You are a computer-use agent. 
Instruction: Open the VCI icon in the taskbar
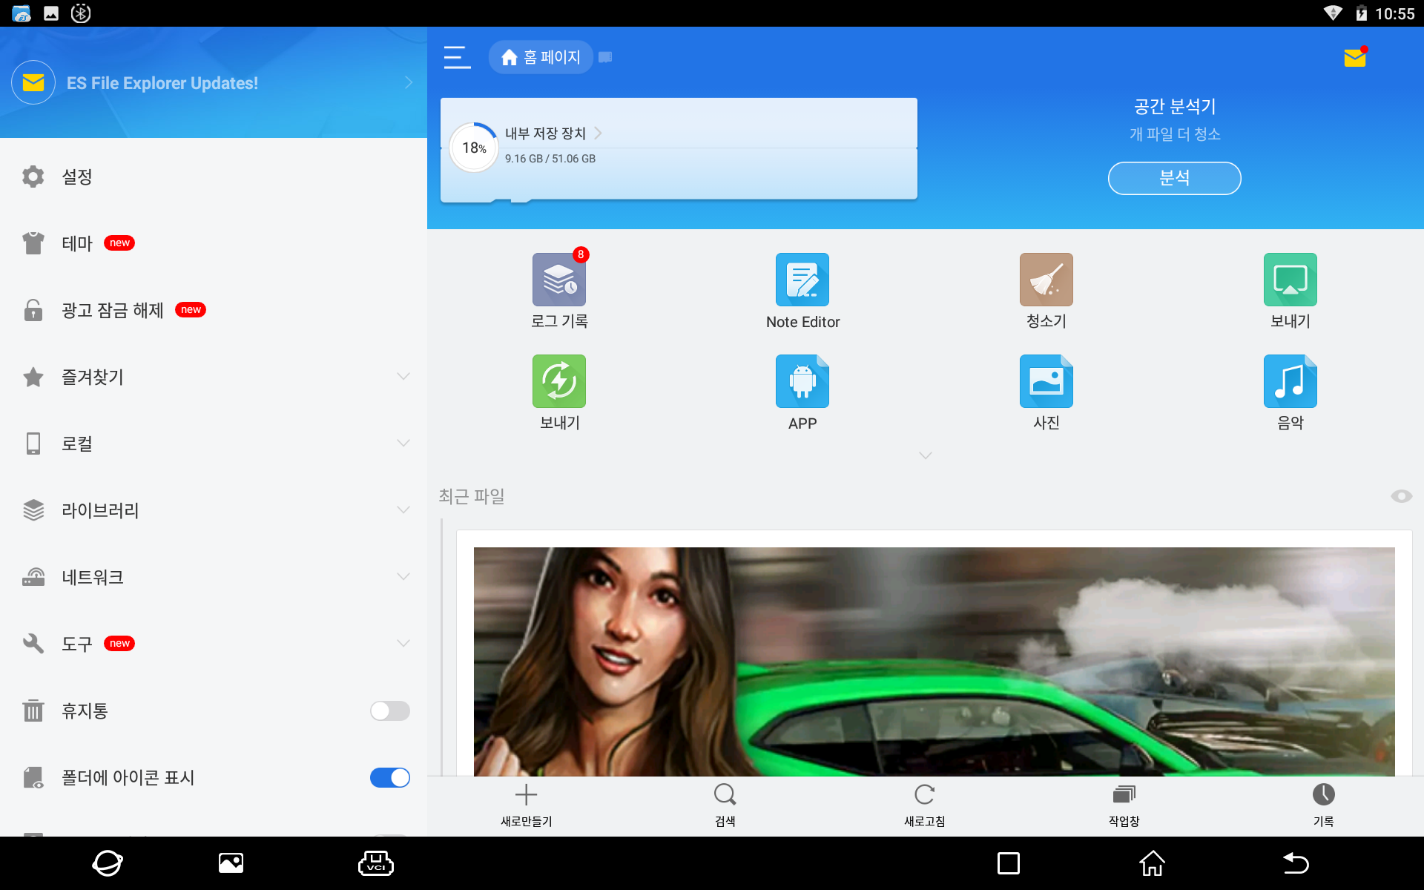(375, 863)
